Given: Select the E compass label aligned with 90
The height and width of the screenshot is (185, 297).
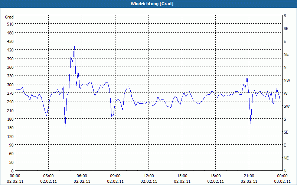Looking at the screenshot, I should pos(285,145).
